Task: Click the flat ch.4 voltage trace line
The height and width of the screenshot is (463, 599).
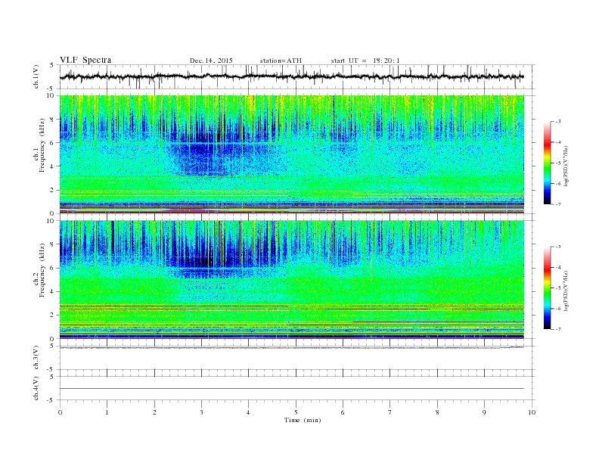Action: coord(291,389)
